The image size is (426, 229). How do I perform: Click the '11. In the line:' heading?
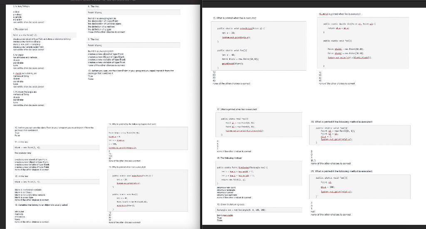coord(21,142)
